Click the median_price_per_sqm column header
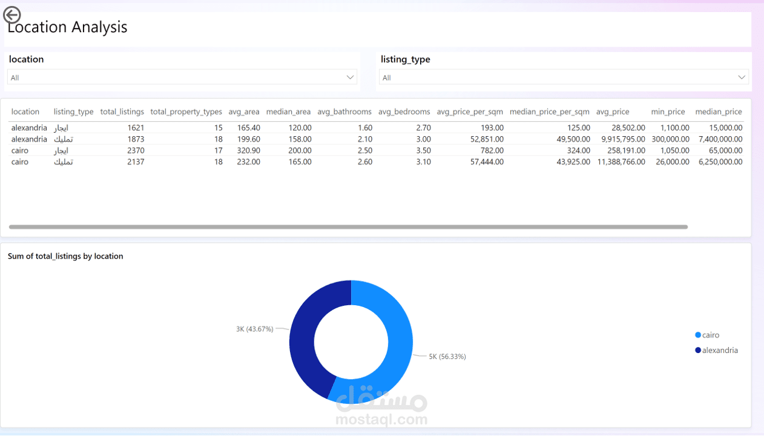The height and width of the screenshot is (436, 764). point(549,111)
